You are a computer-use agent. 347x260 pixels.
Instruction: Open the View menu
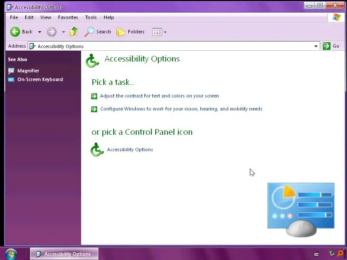coord(46,17)
